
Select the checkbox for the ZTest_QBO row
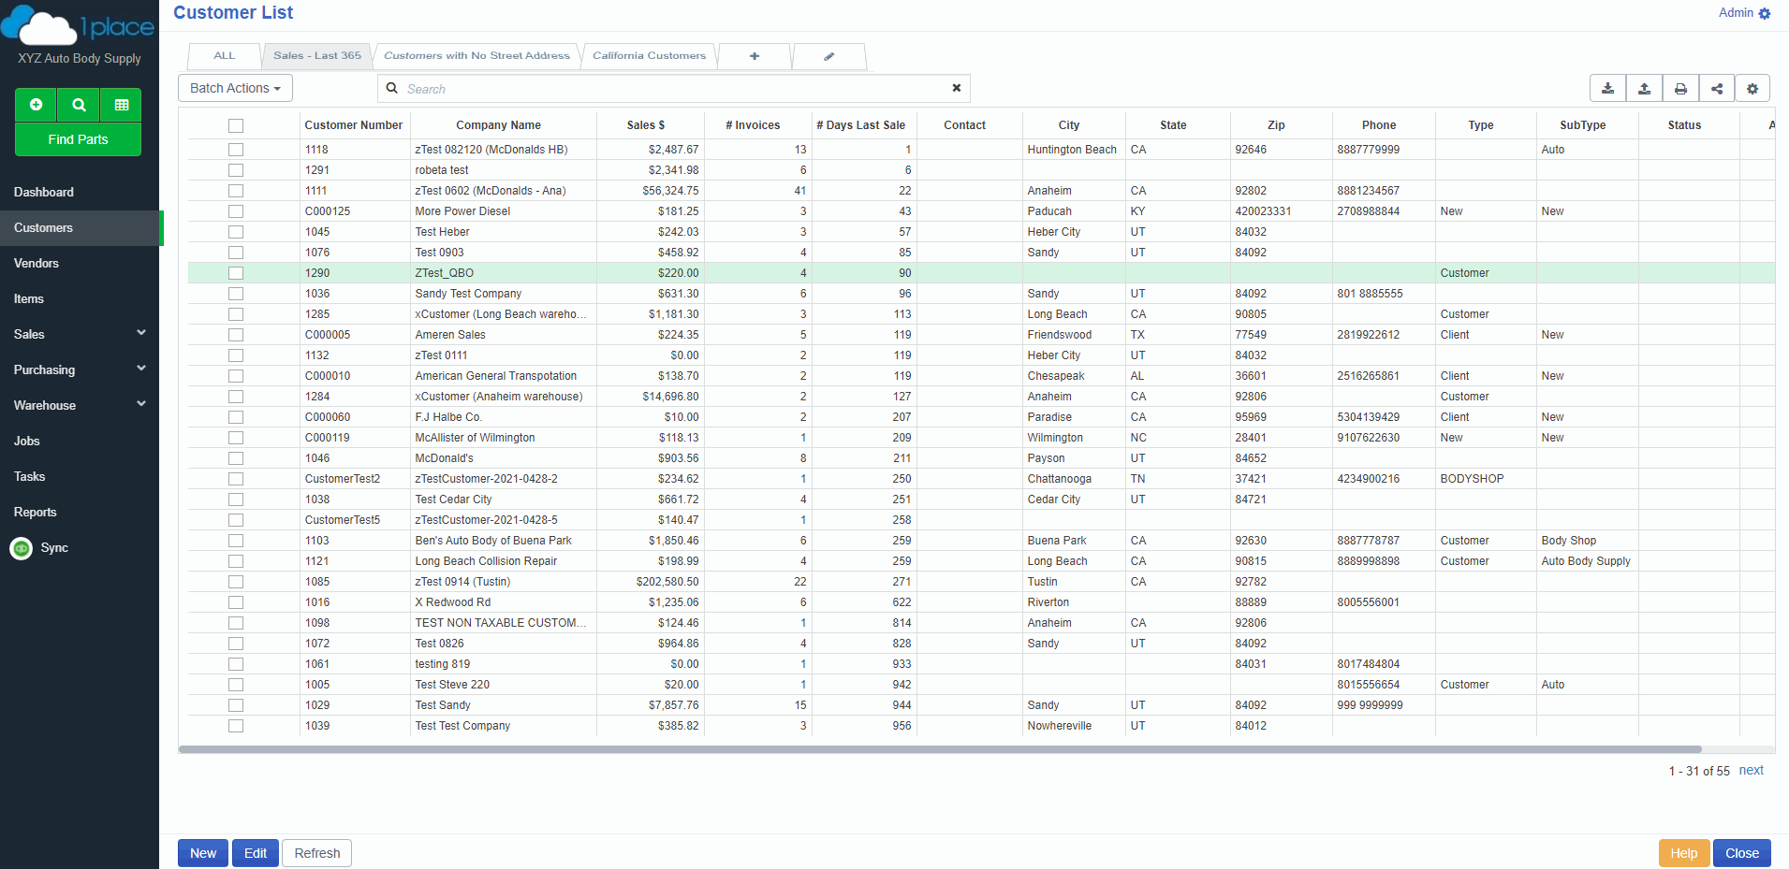[236, 273]
